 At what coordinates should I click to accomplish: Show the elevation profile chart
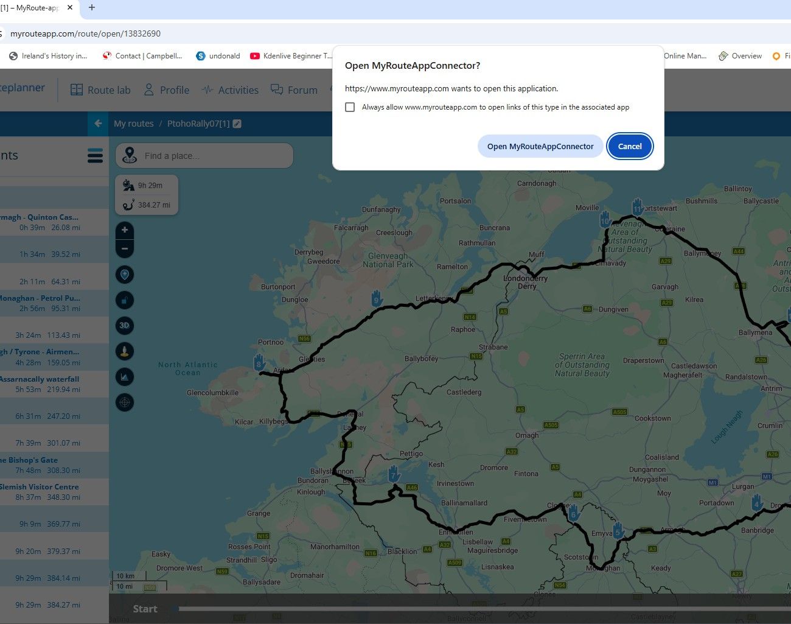point(125,377)
